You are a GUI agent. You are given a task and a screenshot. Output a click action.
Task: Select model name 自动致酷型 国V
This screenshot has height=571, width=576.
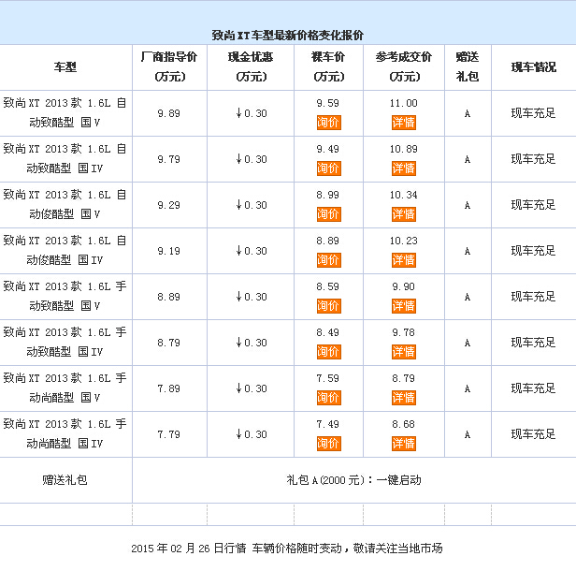pos(65,112)
